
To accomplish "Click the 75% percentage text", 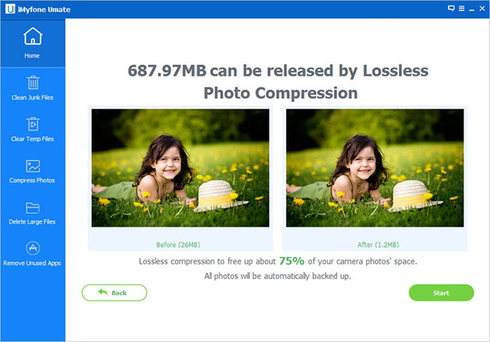I will (x=292, y=261).
